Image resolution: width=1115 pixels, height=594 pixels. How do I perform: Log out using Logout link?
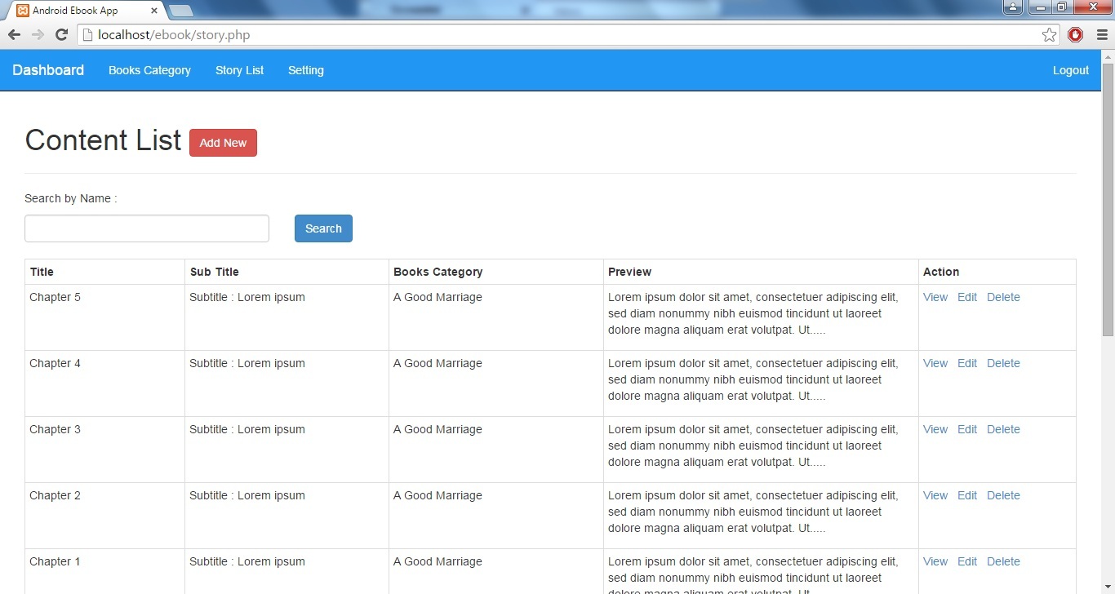[x=1070, y=70]
